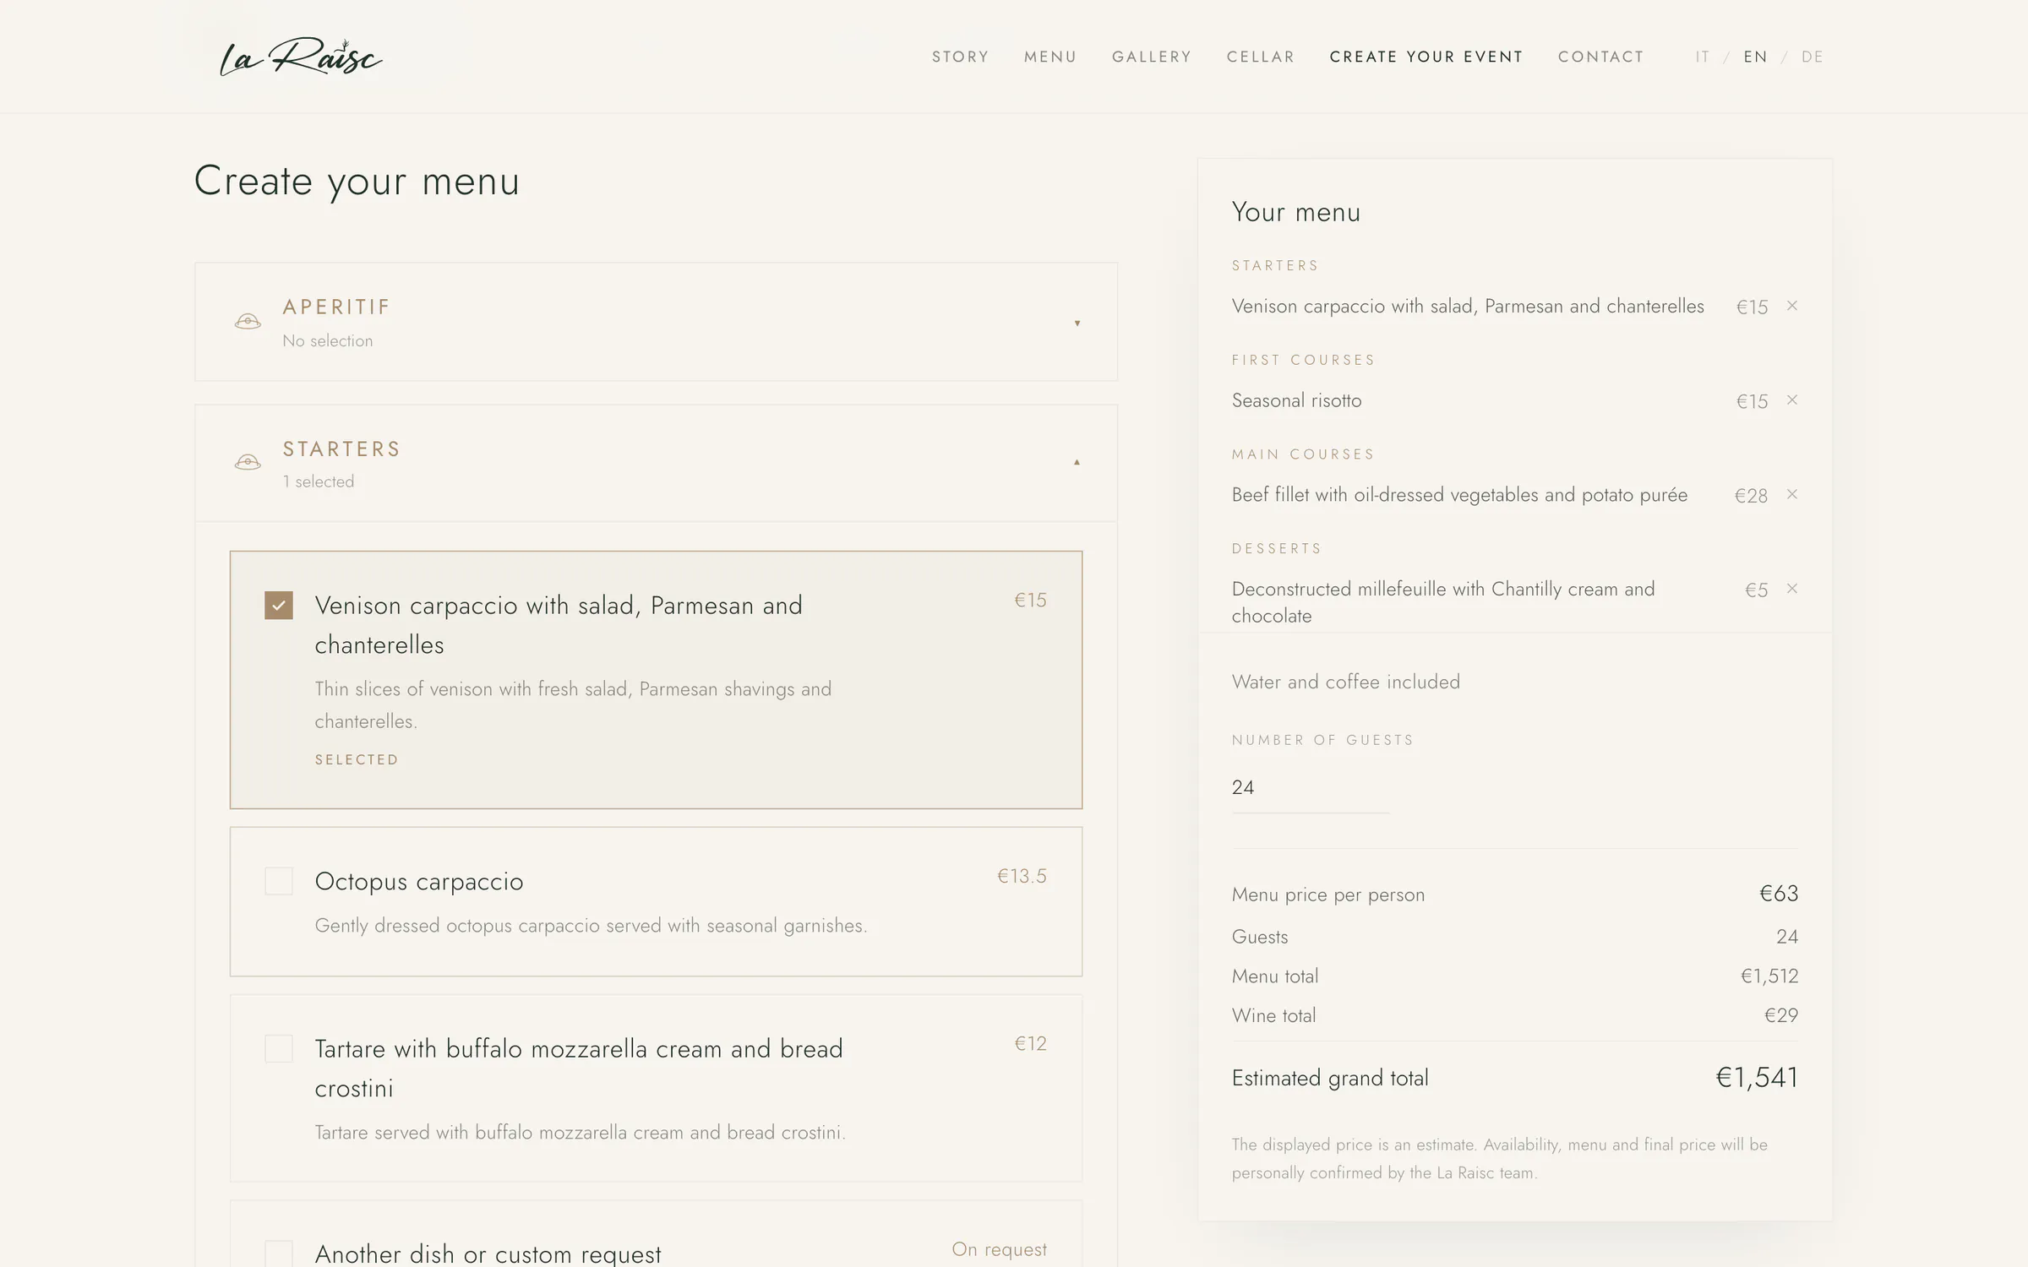The width and height of the screenshot is (2028, 1267).
Task: Click the Create your menu heading
Action: [357, 181]
